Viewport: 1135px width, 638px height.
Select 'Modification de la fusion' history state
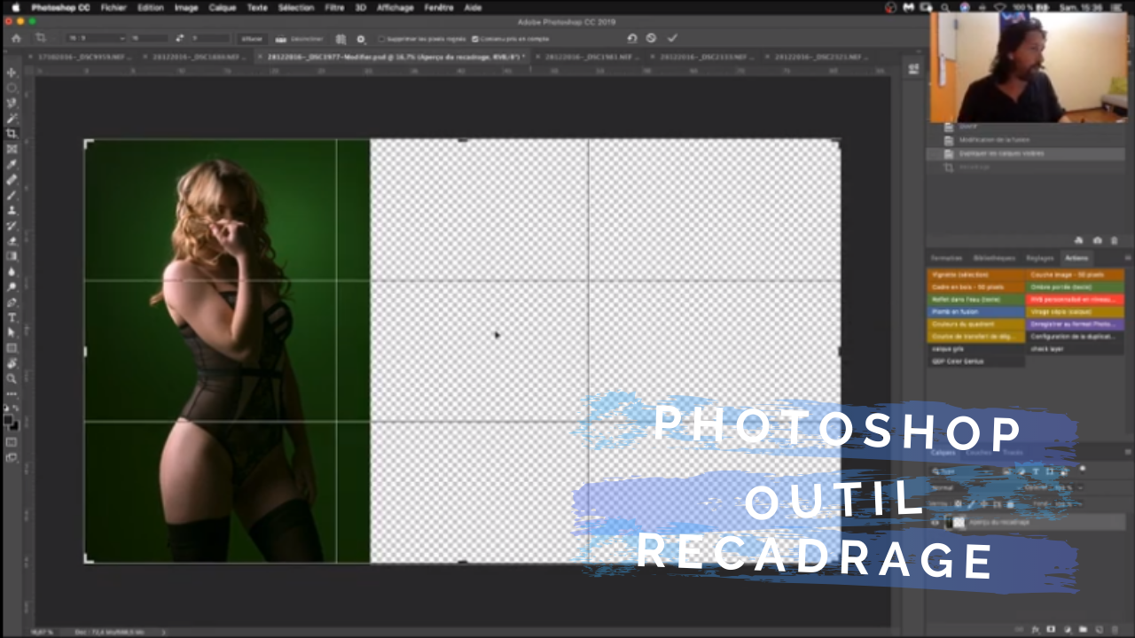click(1026, 140)
